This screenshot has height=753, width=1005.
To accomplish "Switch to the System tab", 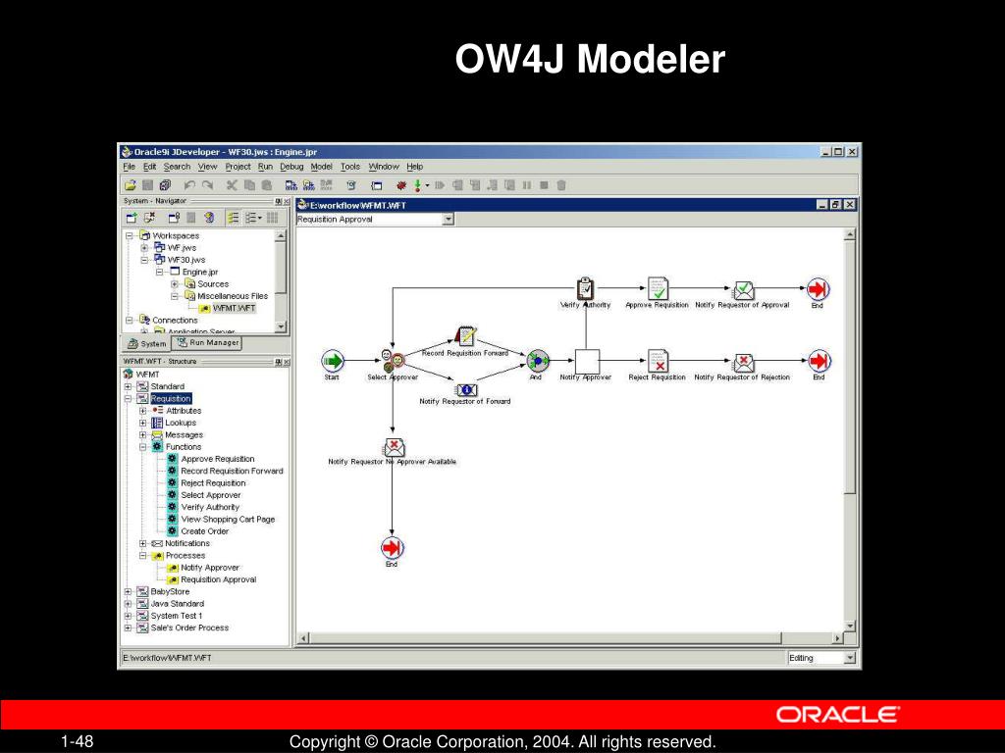I will coord(147,344).
